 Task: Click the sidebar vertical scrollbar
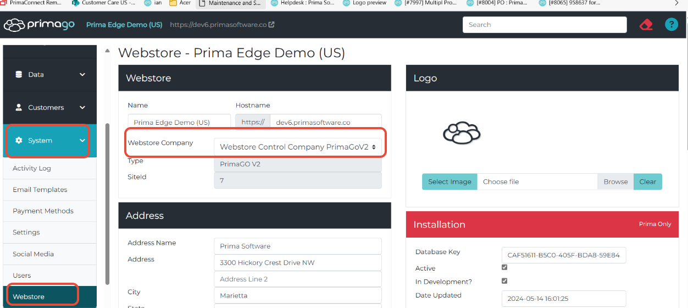coord(107,204)
